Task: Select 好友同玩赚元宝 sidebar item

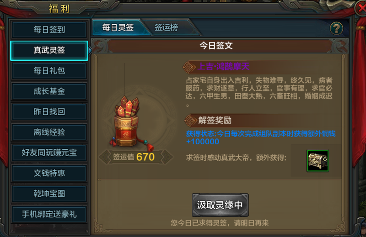Action: point(49,153)
